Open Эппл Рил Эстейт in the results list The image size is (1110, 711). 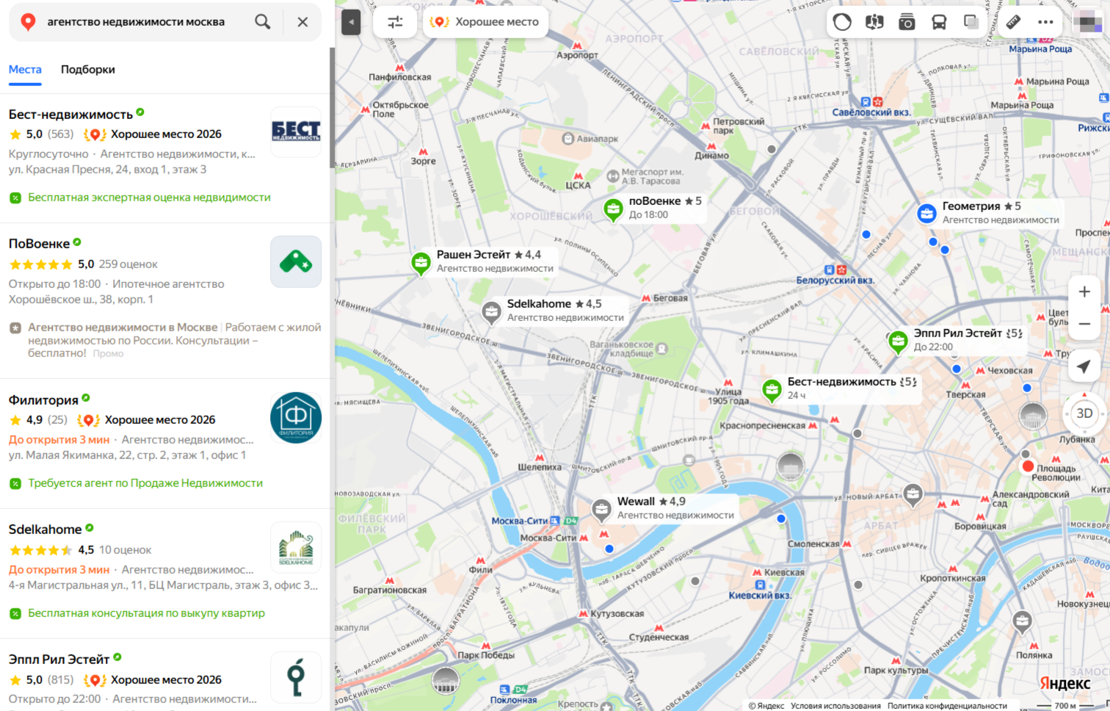click(x=59, y=660)
